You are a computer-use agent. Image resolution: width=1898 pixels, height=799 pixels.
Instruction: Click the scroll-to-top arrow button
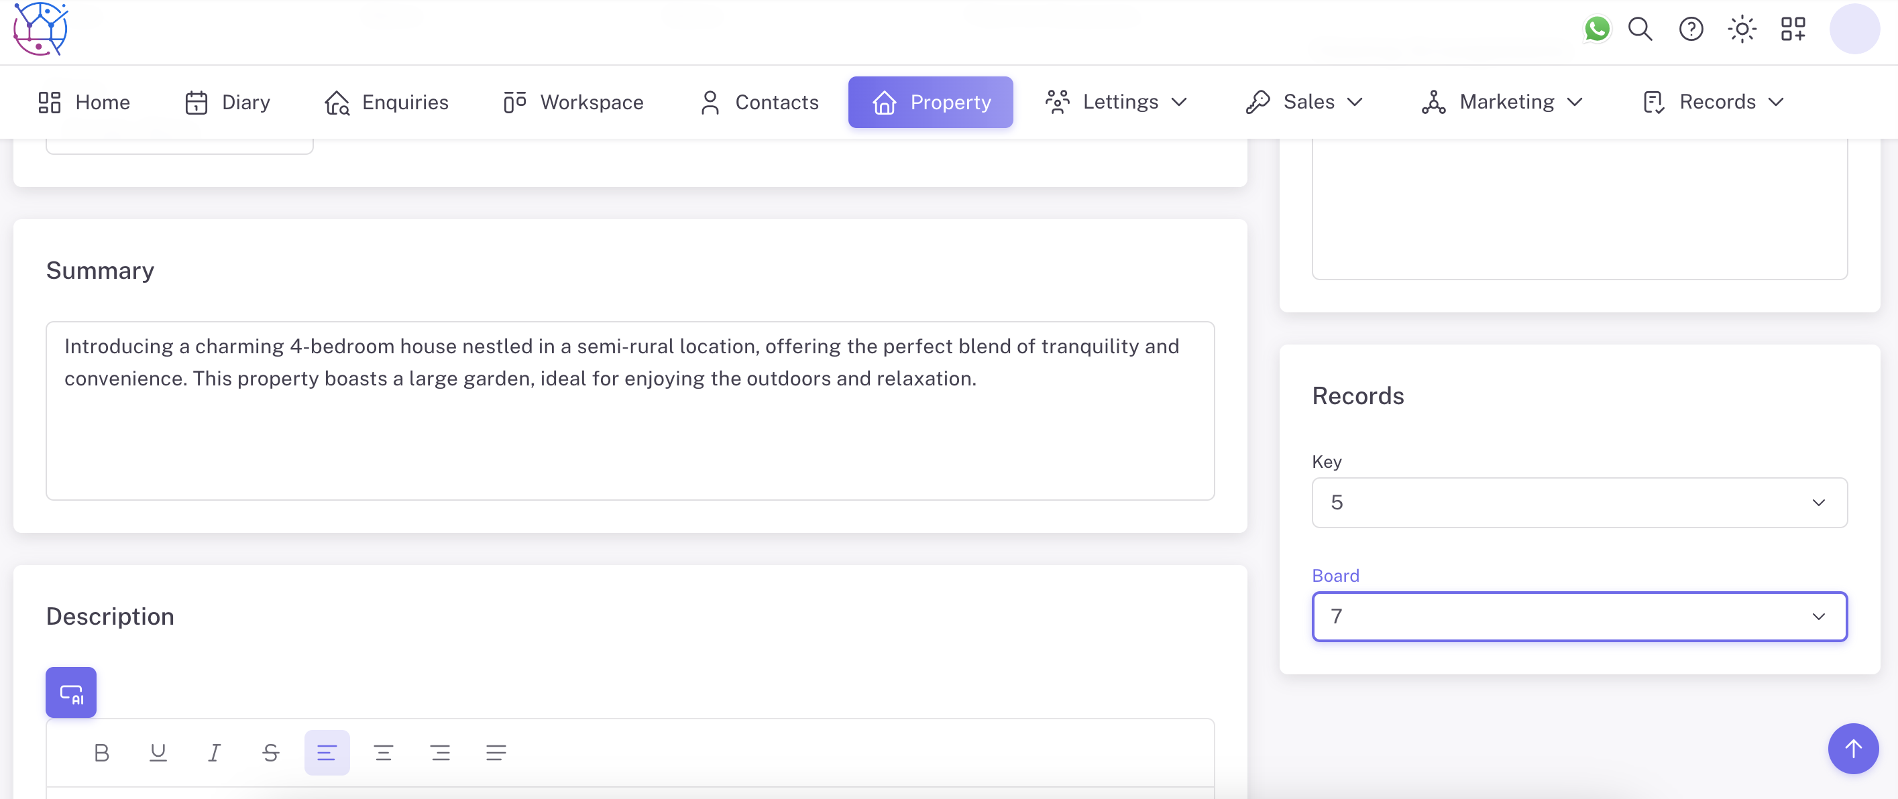click(1852, 749)
